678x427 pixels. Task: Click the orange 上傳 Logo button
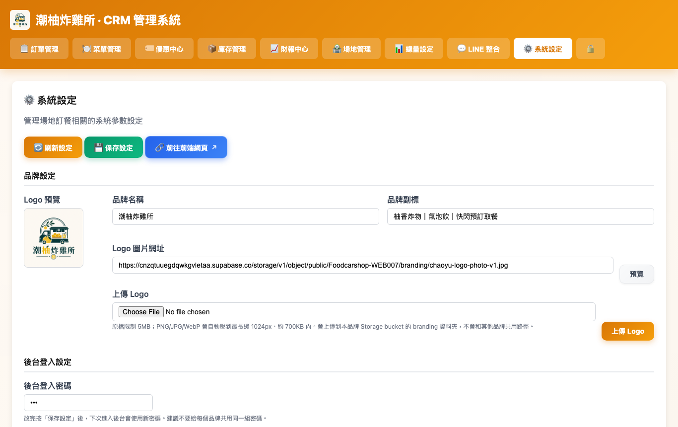(628, 331)
